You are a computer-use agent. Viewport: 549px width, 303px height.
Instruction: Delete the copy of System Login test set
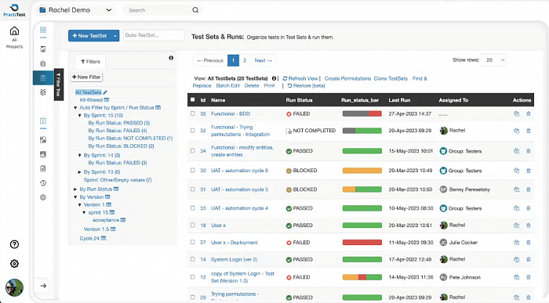tap(529, 277)
